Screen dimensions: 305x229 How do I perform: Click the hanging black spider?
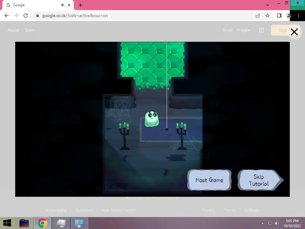click(x=167, y=129)
